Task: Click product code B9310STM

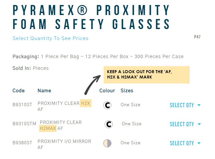Action: [24, 124]
